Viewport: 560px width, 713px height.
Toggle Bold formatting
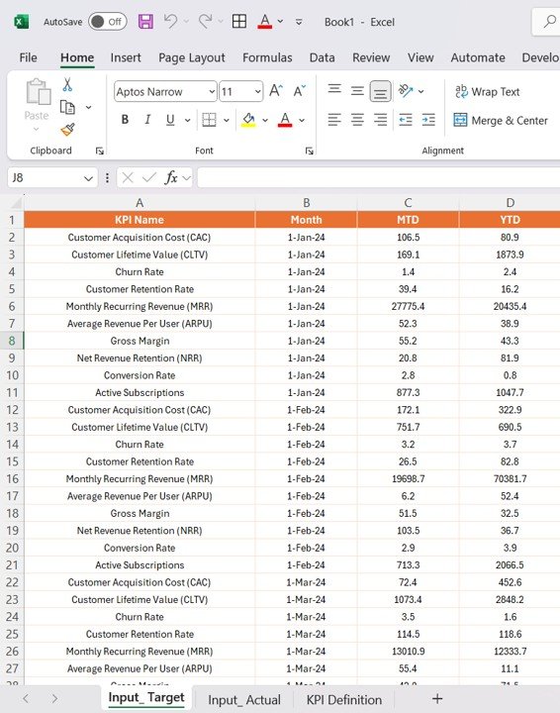tap(125, 120)
